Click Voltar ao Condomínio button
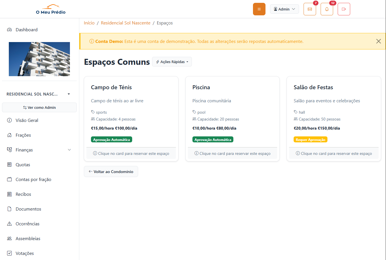The width and height of the screenshot is (386, 260). pos(111,171)
